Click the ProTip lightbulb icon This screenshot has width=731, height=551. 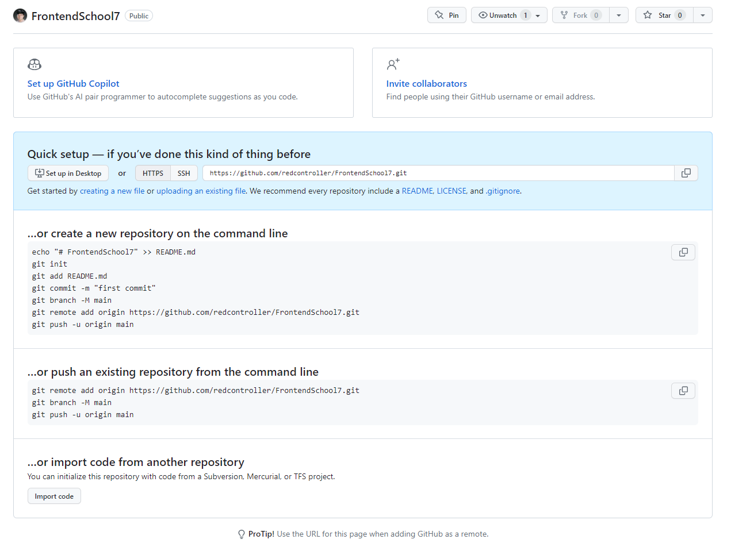click(x=242, y=534)
